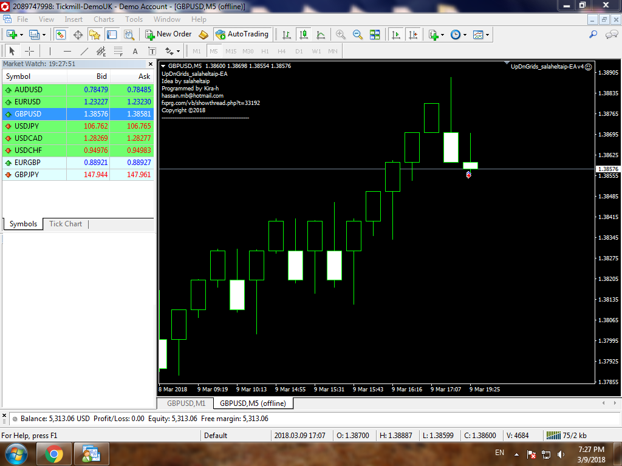Open Google Chrome from the taskbar
Viewport: 622px width, 466px height.
click(x=53, y=454)
